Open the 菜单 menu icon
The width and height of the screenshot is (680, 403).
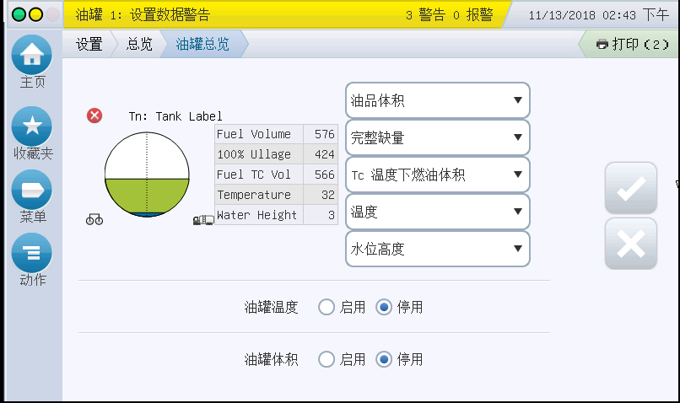[32, 190]
